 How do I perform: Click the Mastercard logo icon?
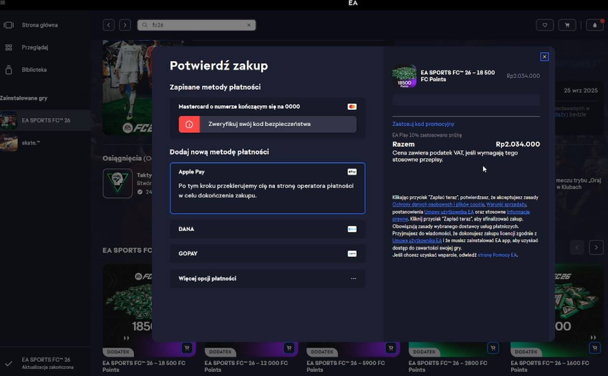coord(352,107)
